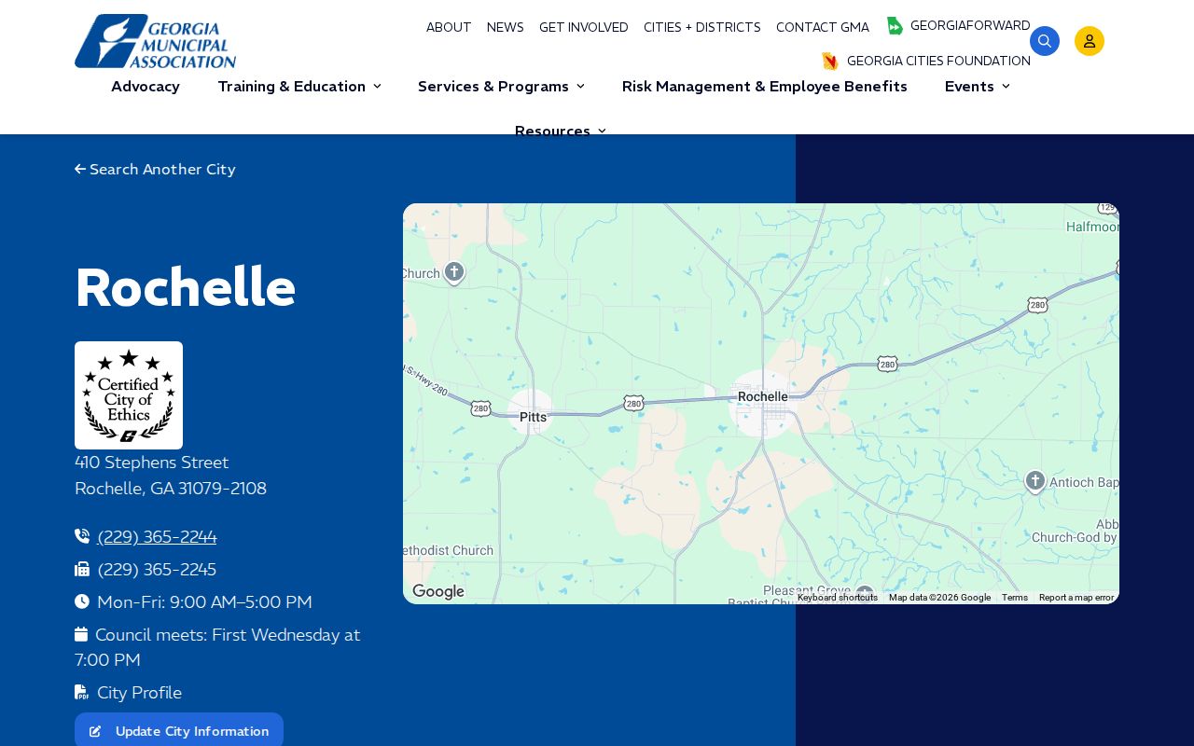Image resolution: width=1194 pixels, height=746 pixels.
Task: Click the Update City Information button
Action: tap(179, 731)
